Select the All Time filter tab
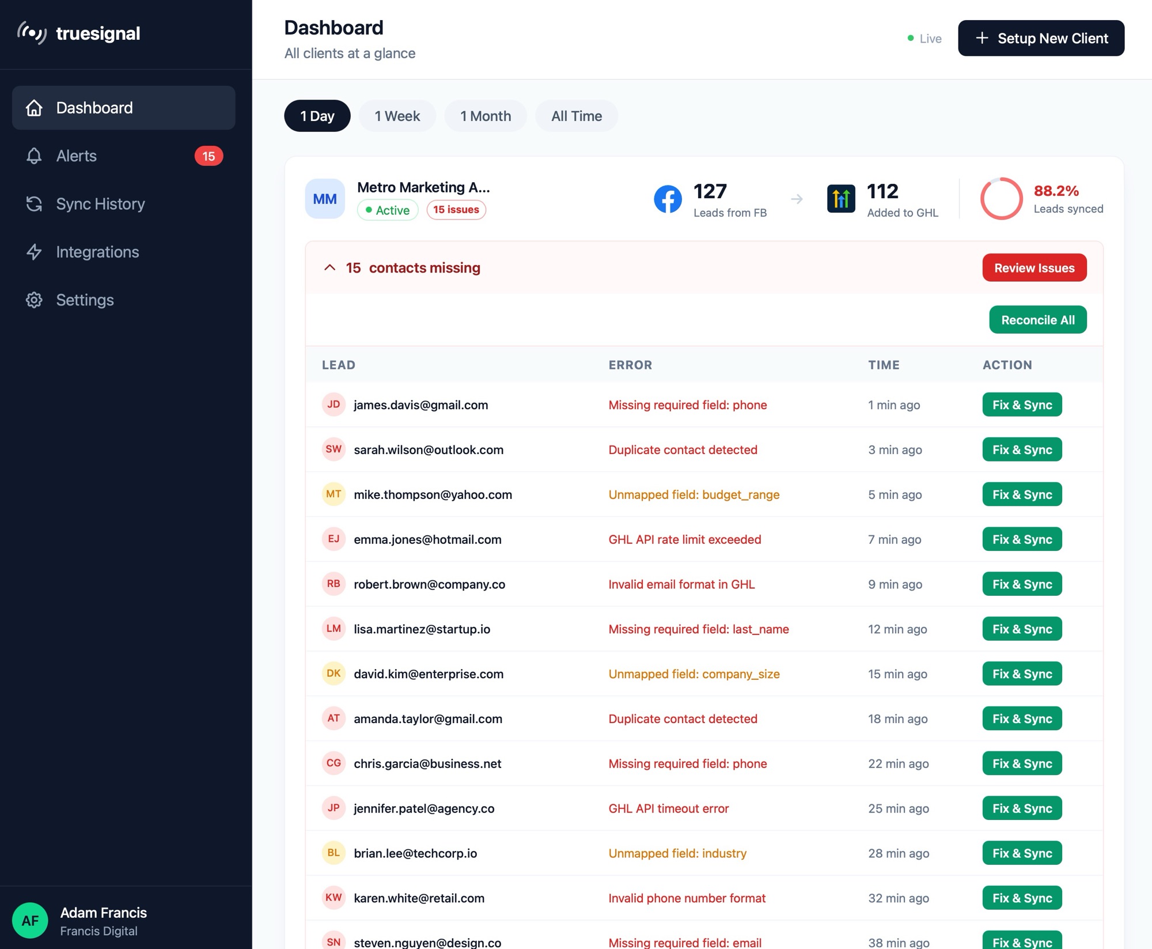 point(577,116)
